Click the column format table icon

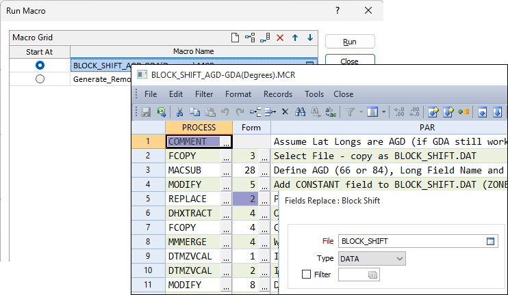point(372,112)
